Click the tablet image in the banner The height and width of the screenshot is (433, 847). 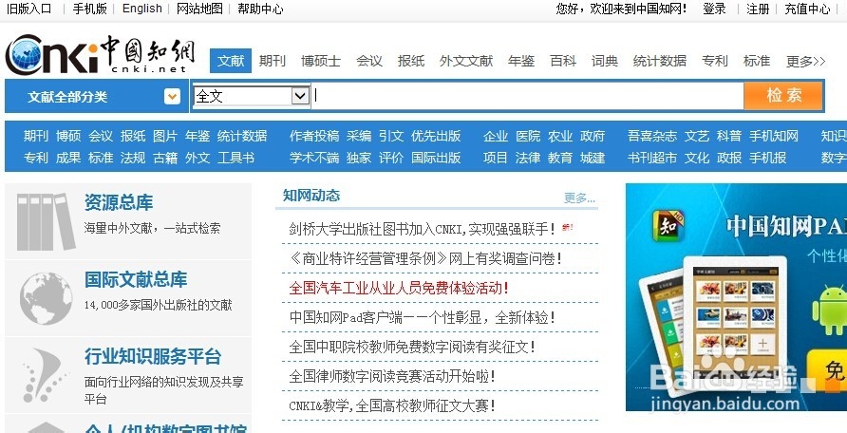pos(713,327)
